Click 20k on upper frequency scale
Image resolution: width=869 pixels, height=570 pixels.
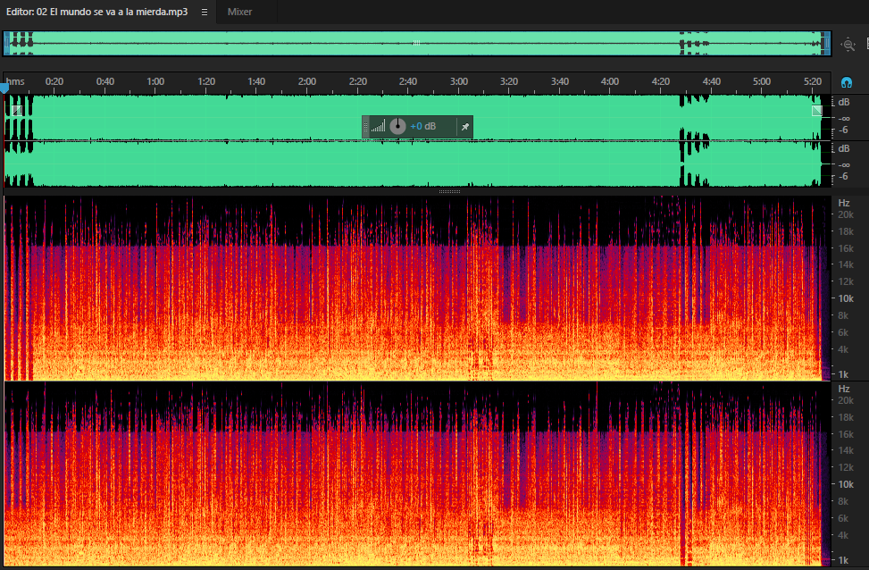pos(846,214)
